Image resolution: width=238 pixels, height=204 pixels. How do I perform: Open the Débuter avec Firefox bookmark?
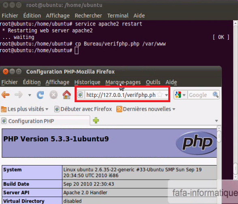83,109
